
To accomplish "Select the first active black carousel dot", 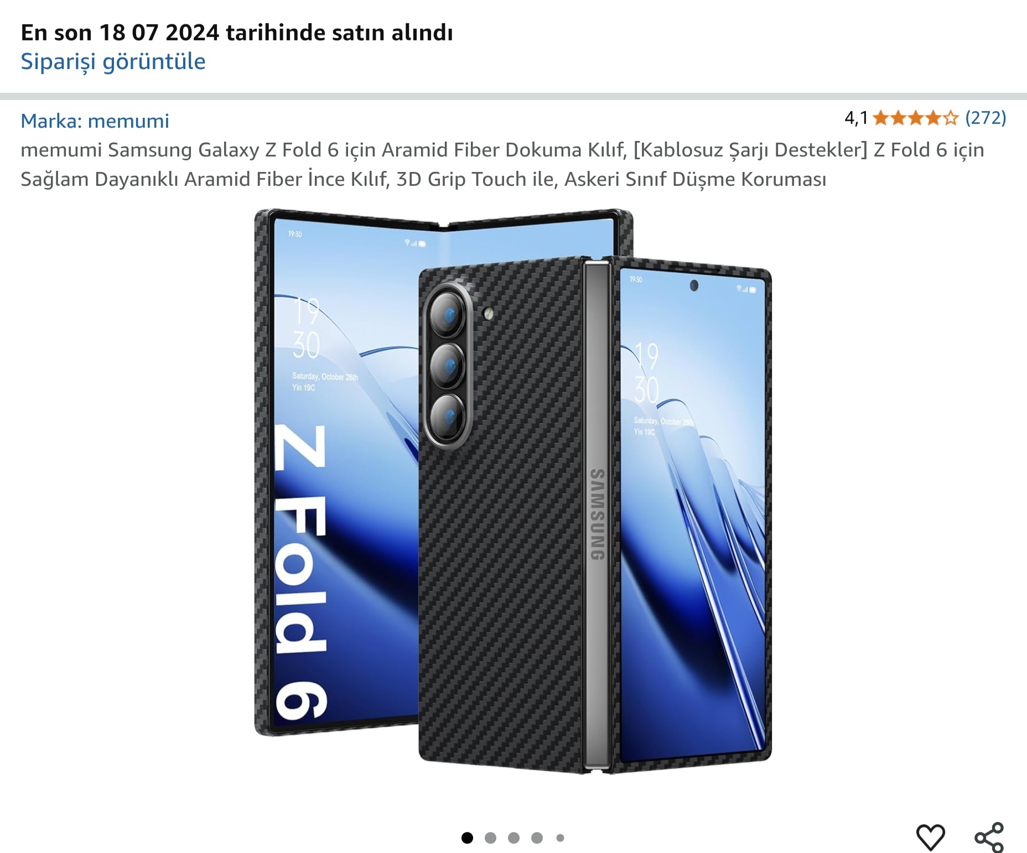I will (x=467, y=838).
